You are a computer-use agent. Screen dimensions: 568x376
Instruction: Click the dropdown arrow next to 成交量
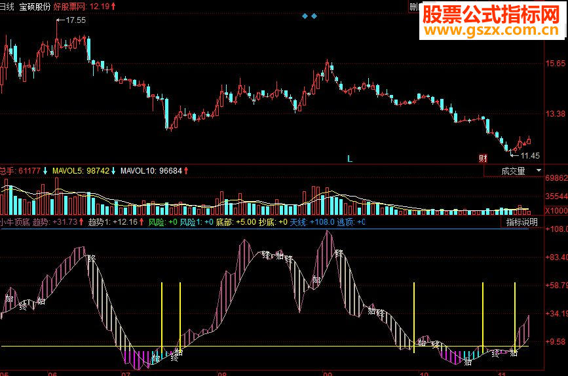(x=539, y=170)
